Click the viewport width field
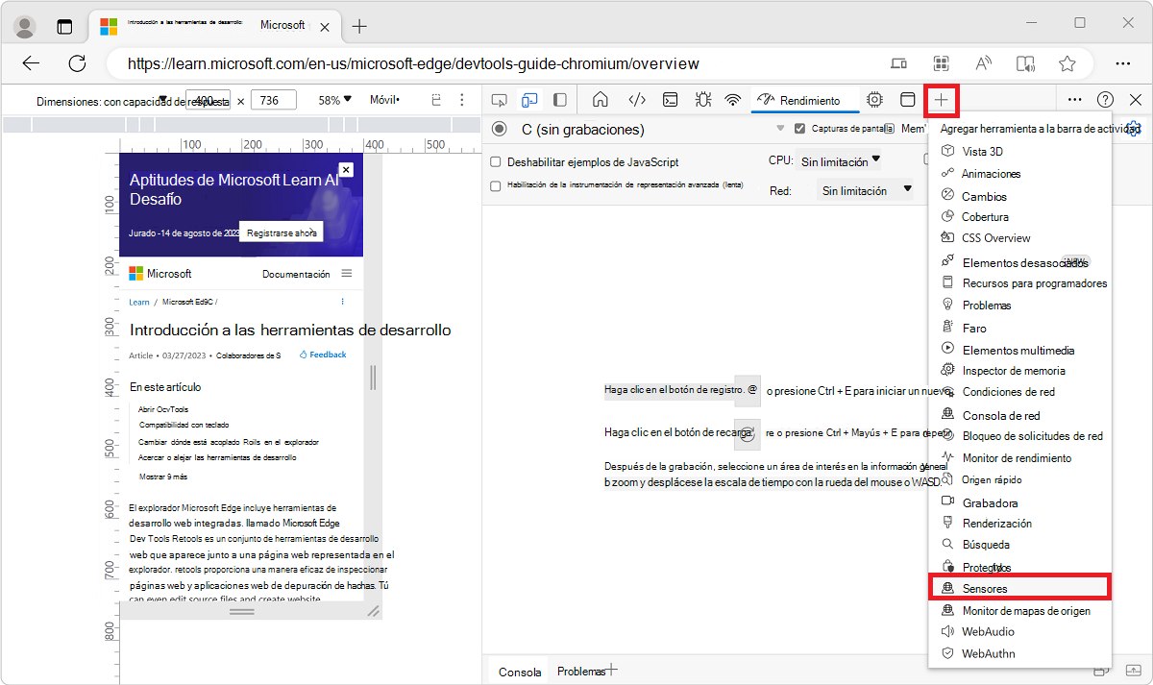The width and height of the screenshot is (1153, 685). [x=208, y=100]
